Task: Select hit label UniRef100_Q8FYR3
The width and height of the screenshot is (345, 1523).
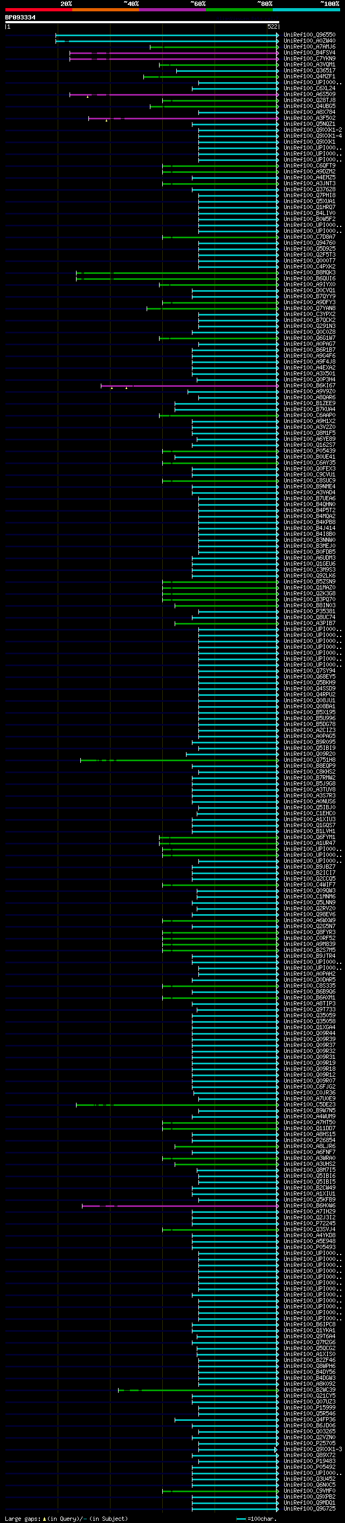Action: (x=309, y=932)
